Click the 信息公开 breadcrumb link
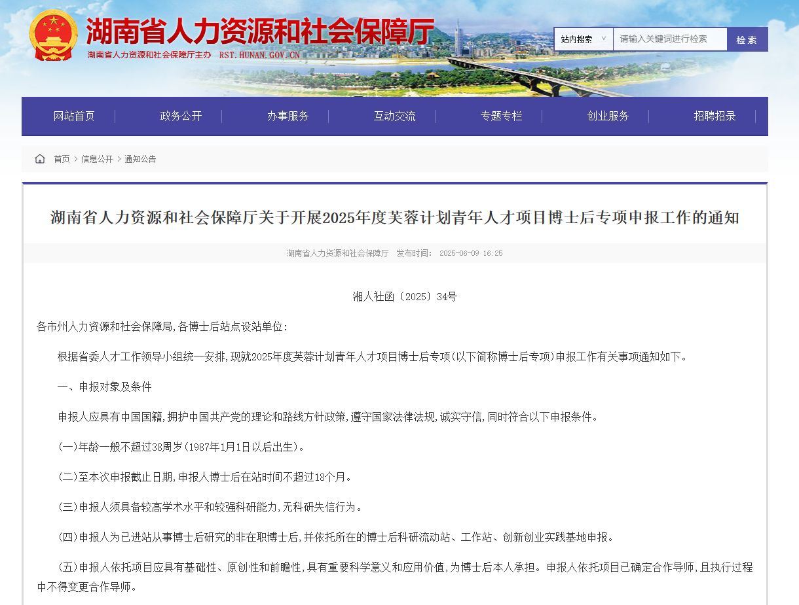Screen dimensions: 799x605 click(97, 159)
